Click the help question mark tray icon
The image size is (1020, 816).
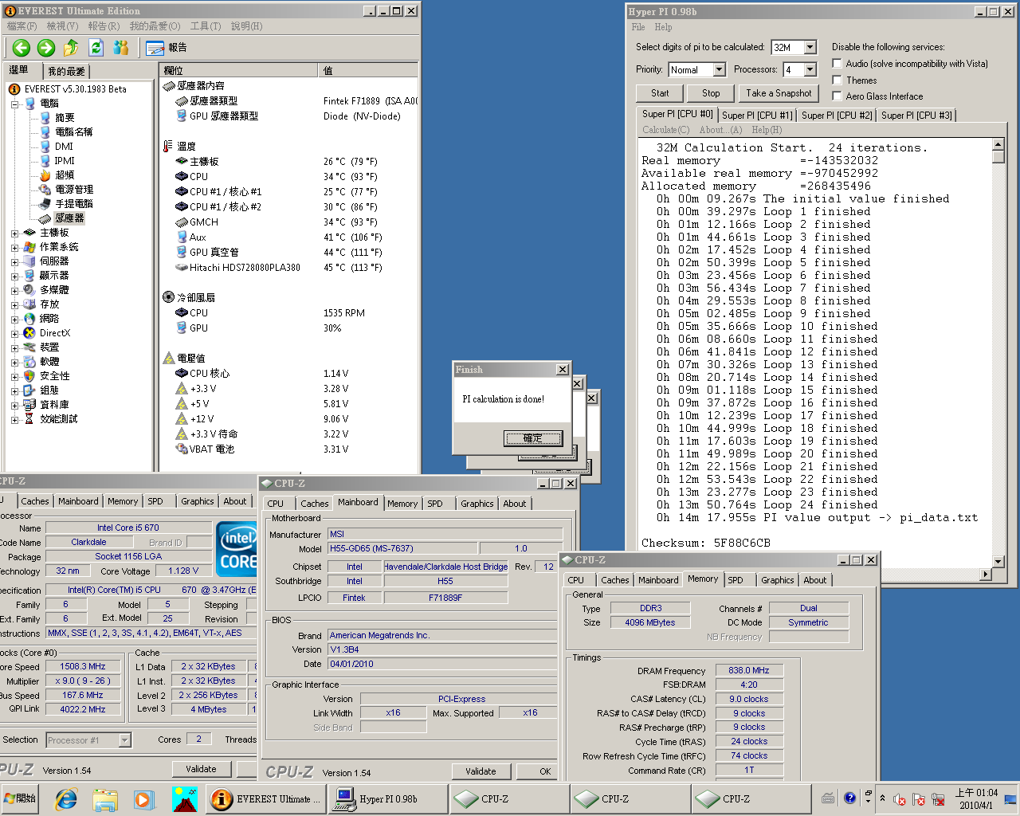pyautogui.click(x=849, y=798)
